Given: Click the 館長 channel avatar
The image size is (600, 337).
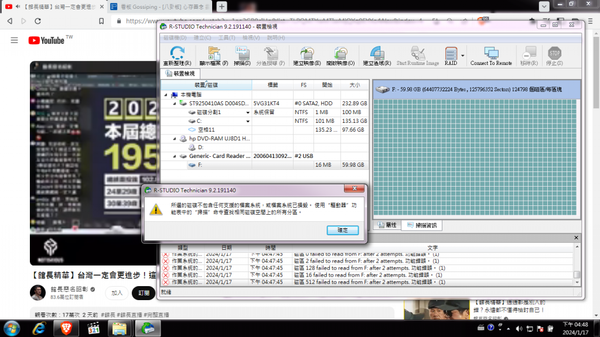Looking at the screenshot, I should click(37, 293).
